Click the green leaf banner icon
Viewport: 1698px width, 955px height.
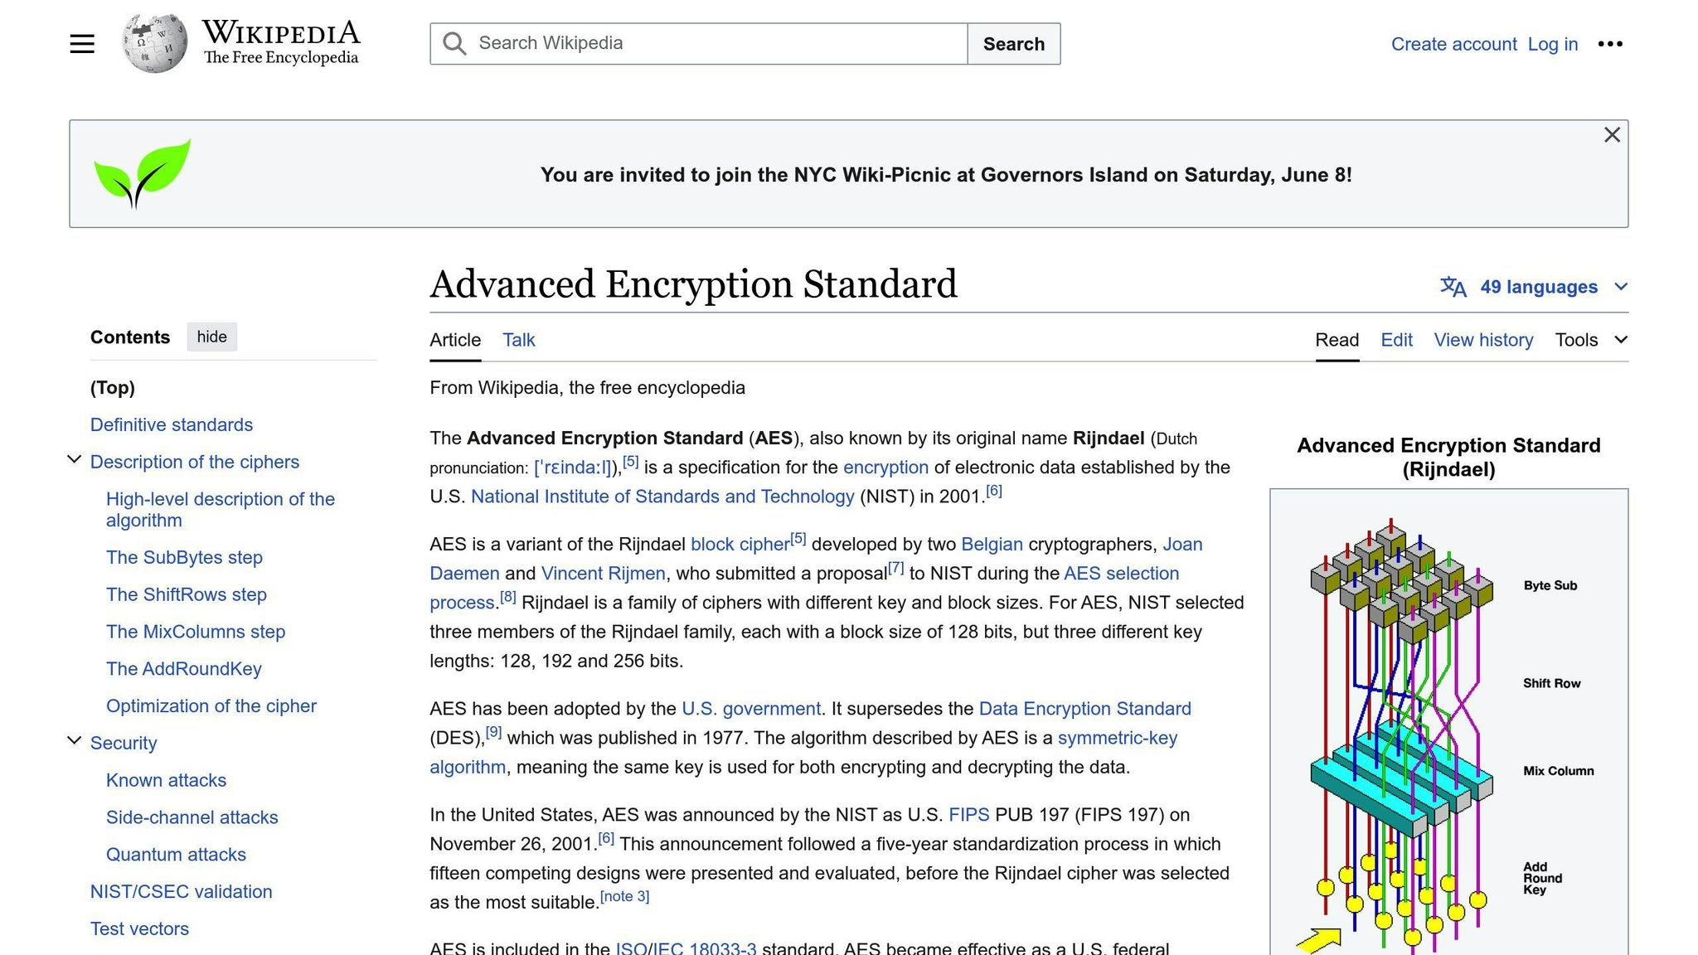tap(142, 174)
